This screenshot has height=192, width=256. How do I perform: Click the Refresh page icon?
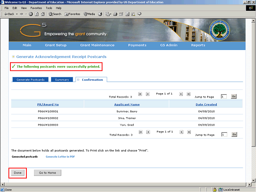tap(37, 14)
